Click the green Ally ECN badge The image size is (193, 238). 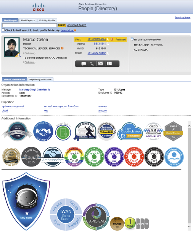coord(94,157)
